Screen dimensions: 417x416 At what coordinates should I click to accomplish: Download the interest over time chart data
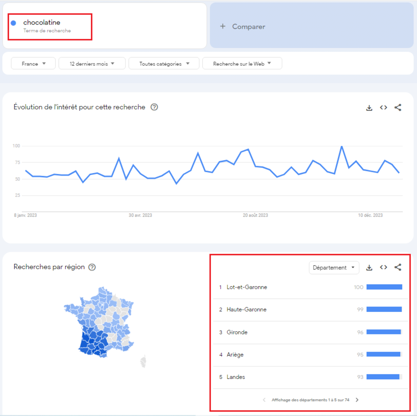pos(369,108)
